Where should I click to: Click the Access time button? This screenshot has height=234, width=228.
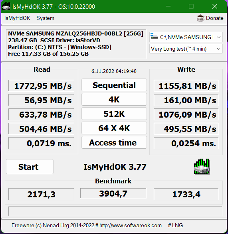[114, 142]
